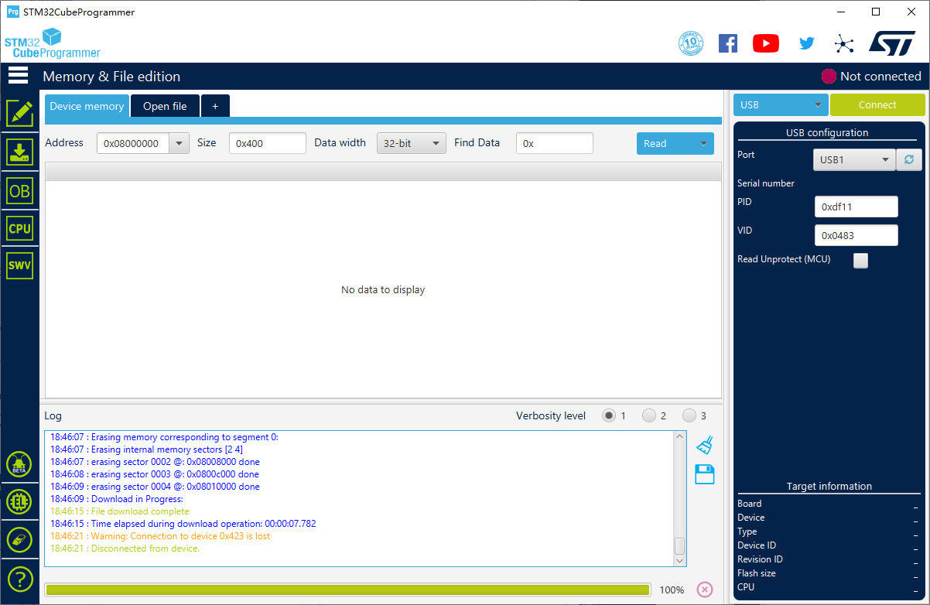Image resolution: width=930 pixels, height=605 pixels.
Task: Open the eraser chip erase icon
Action: pyautogui.click(x=19, y=539)
